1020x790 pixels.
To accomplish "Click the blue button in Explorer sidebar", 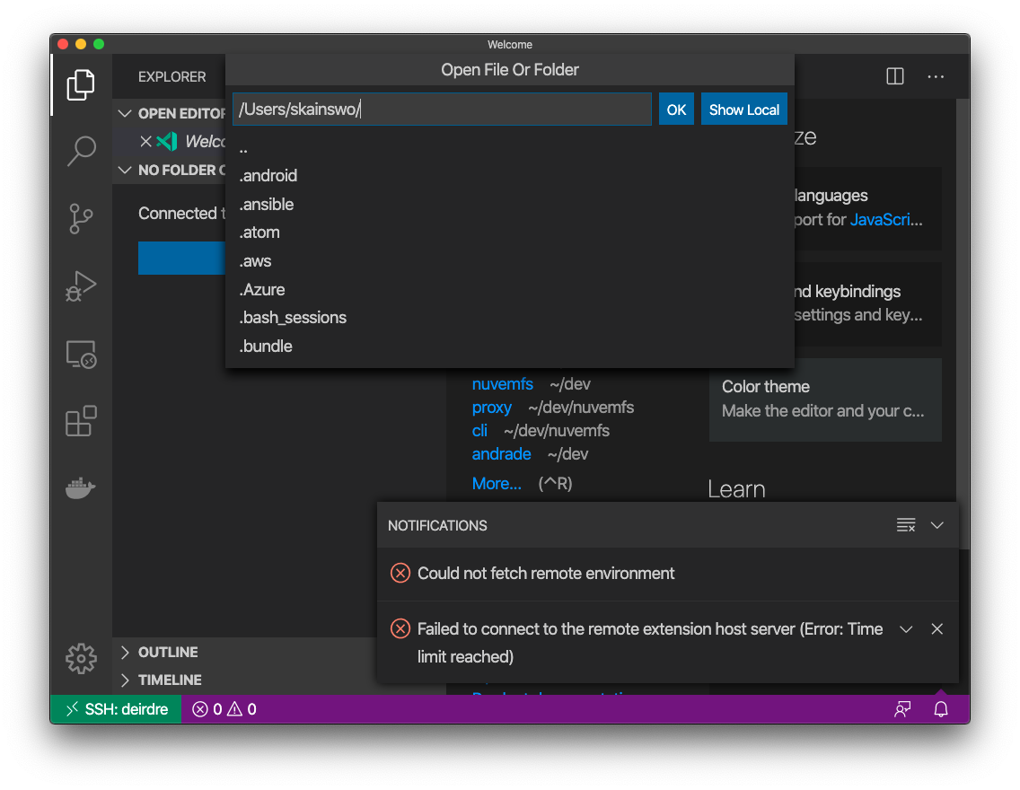I will [181, 259].
